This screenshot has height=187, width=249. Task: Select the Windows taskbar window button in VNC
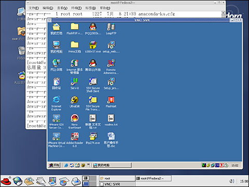[112, 165]
